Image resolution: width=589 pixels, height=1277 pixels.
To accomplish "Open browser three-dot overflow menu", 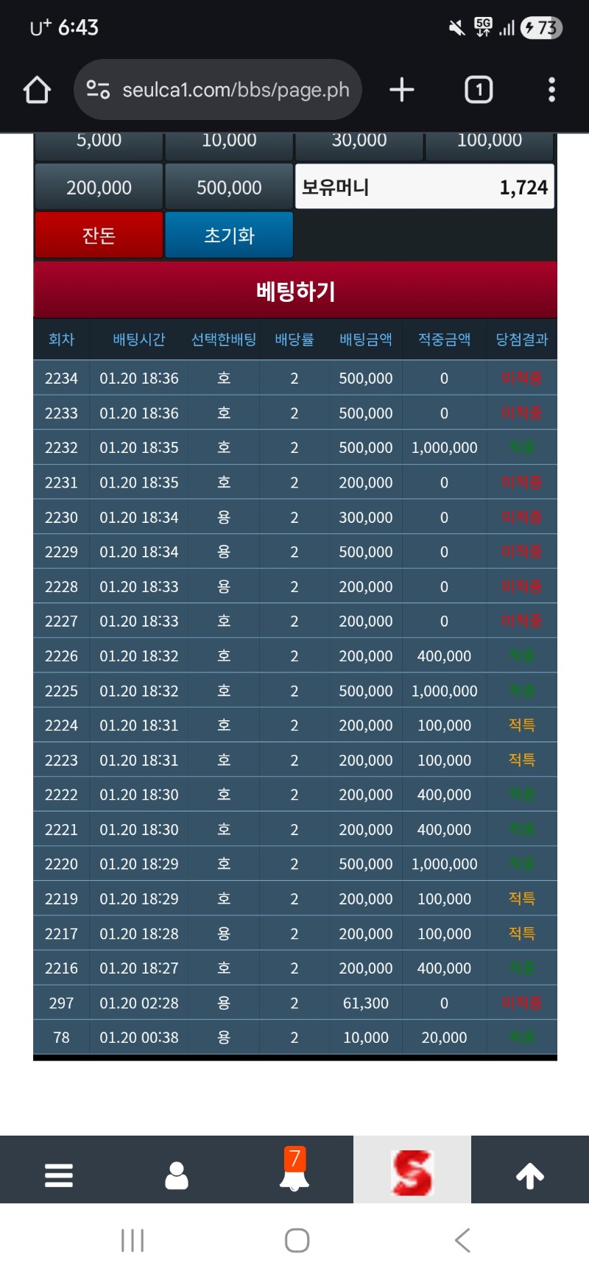I will click(x=551, y=90).
